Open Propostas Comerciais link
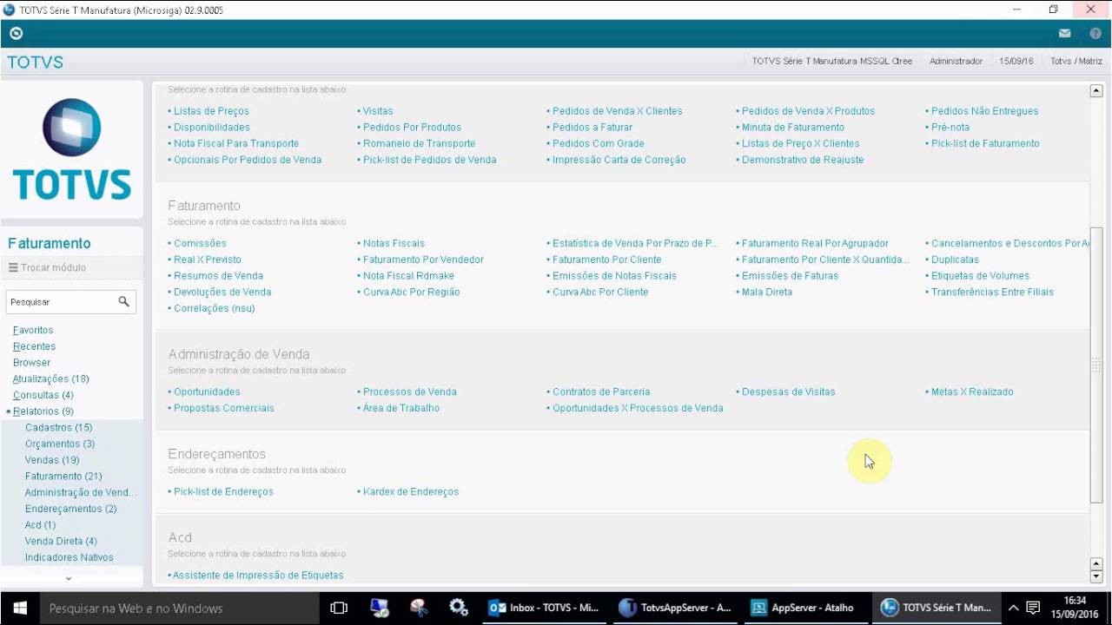1112x625 pixels. (223, 409)
